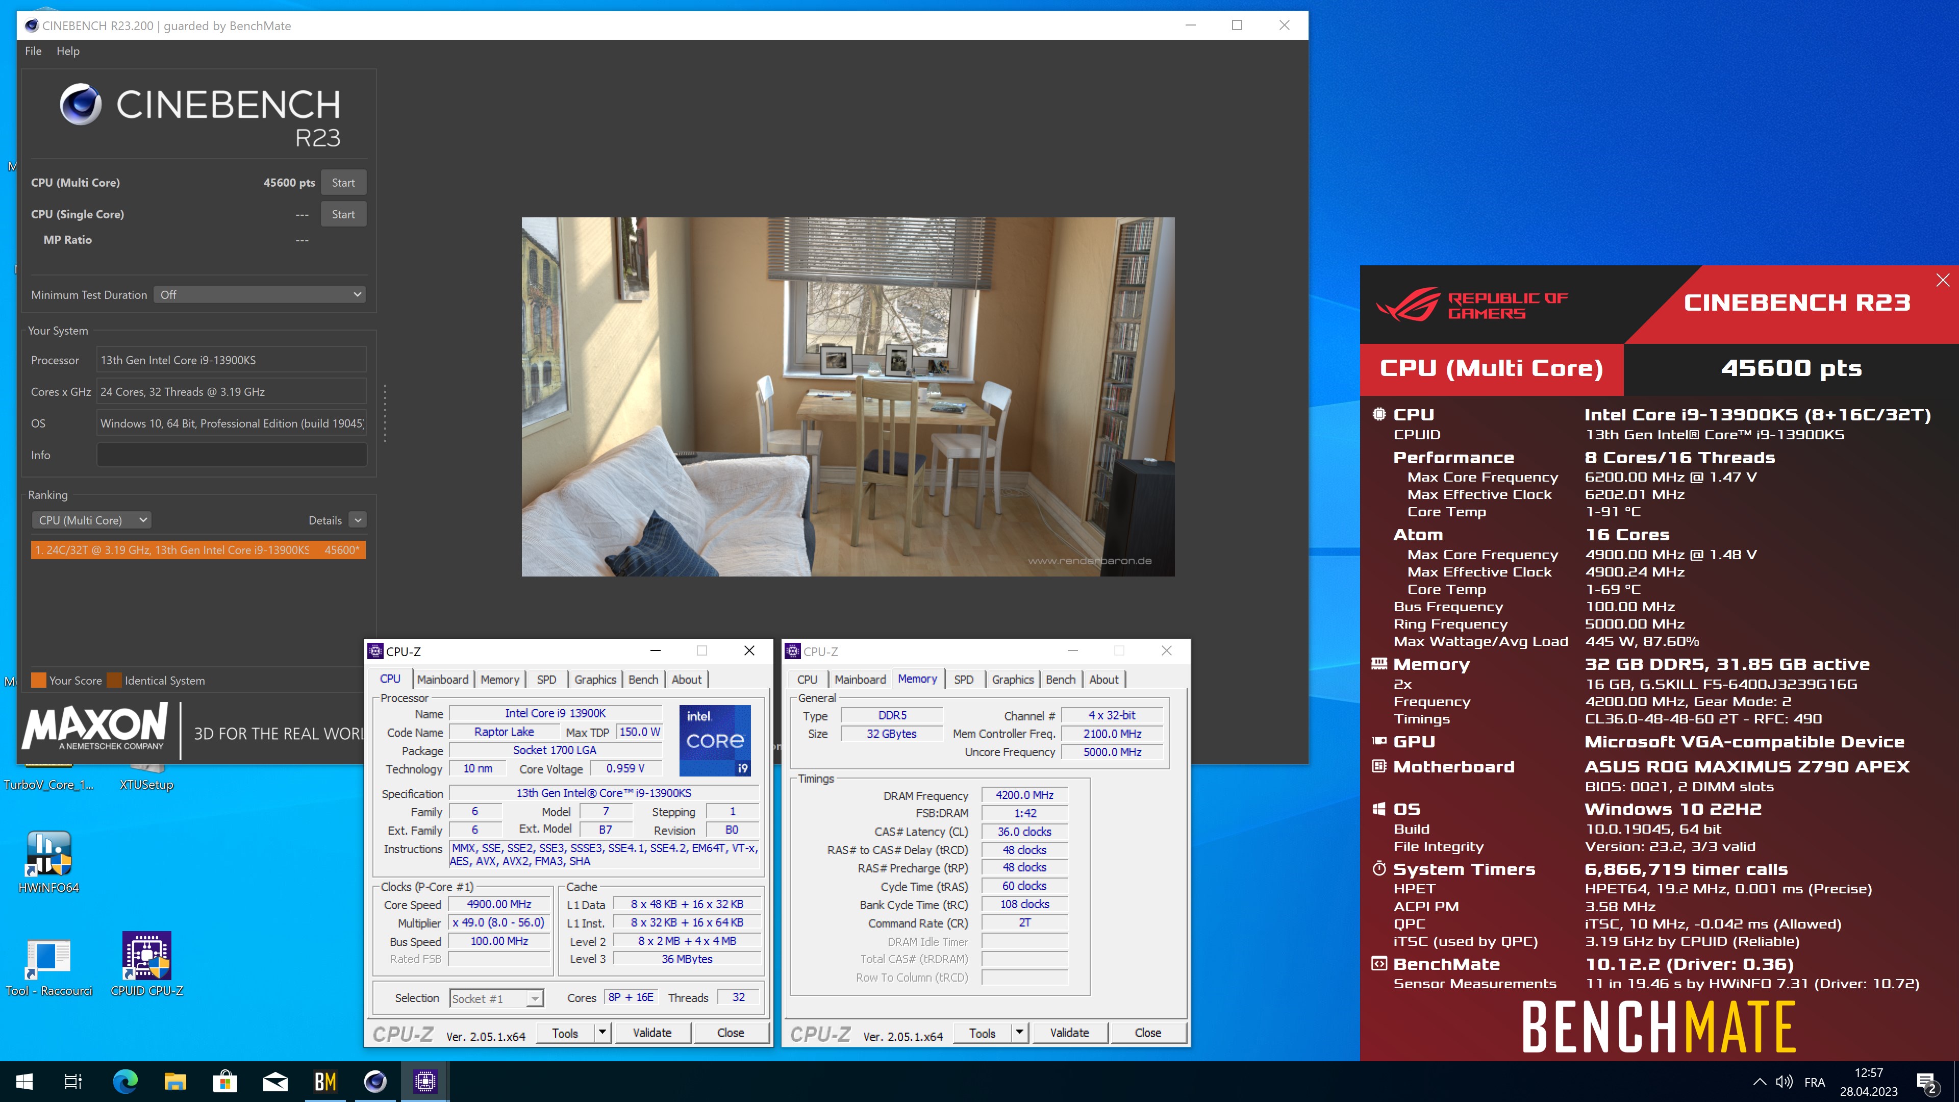1959x1102 pixels.
Task: Expand the ranking Details chevron
Action: 358,520
